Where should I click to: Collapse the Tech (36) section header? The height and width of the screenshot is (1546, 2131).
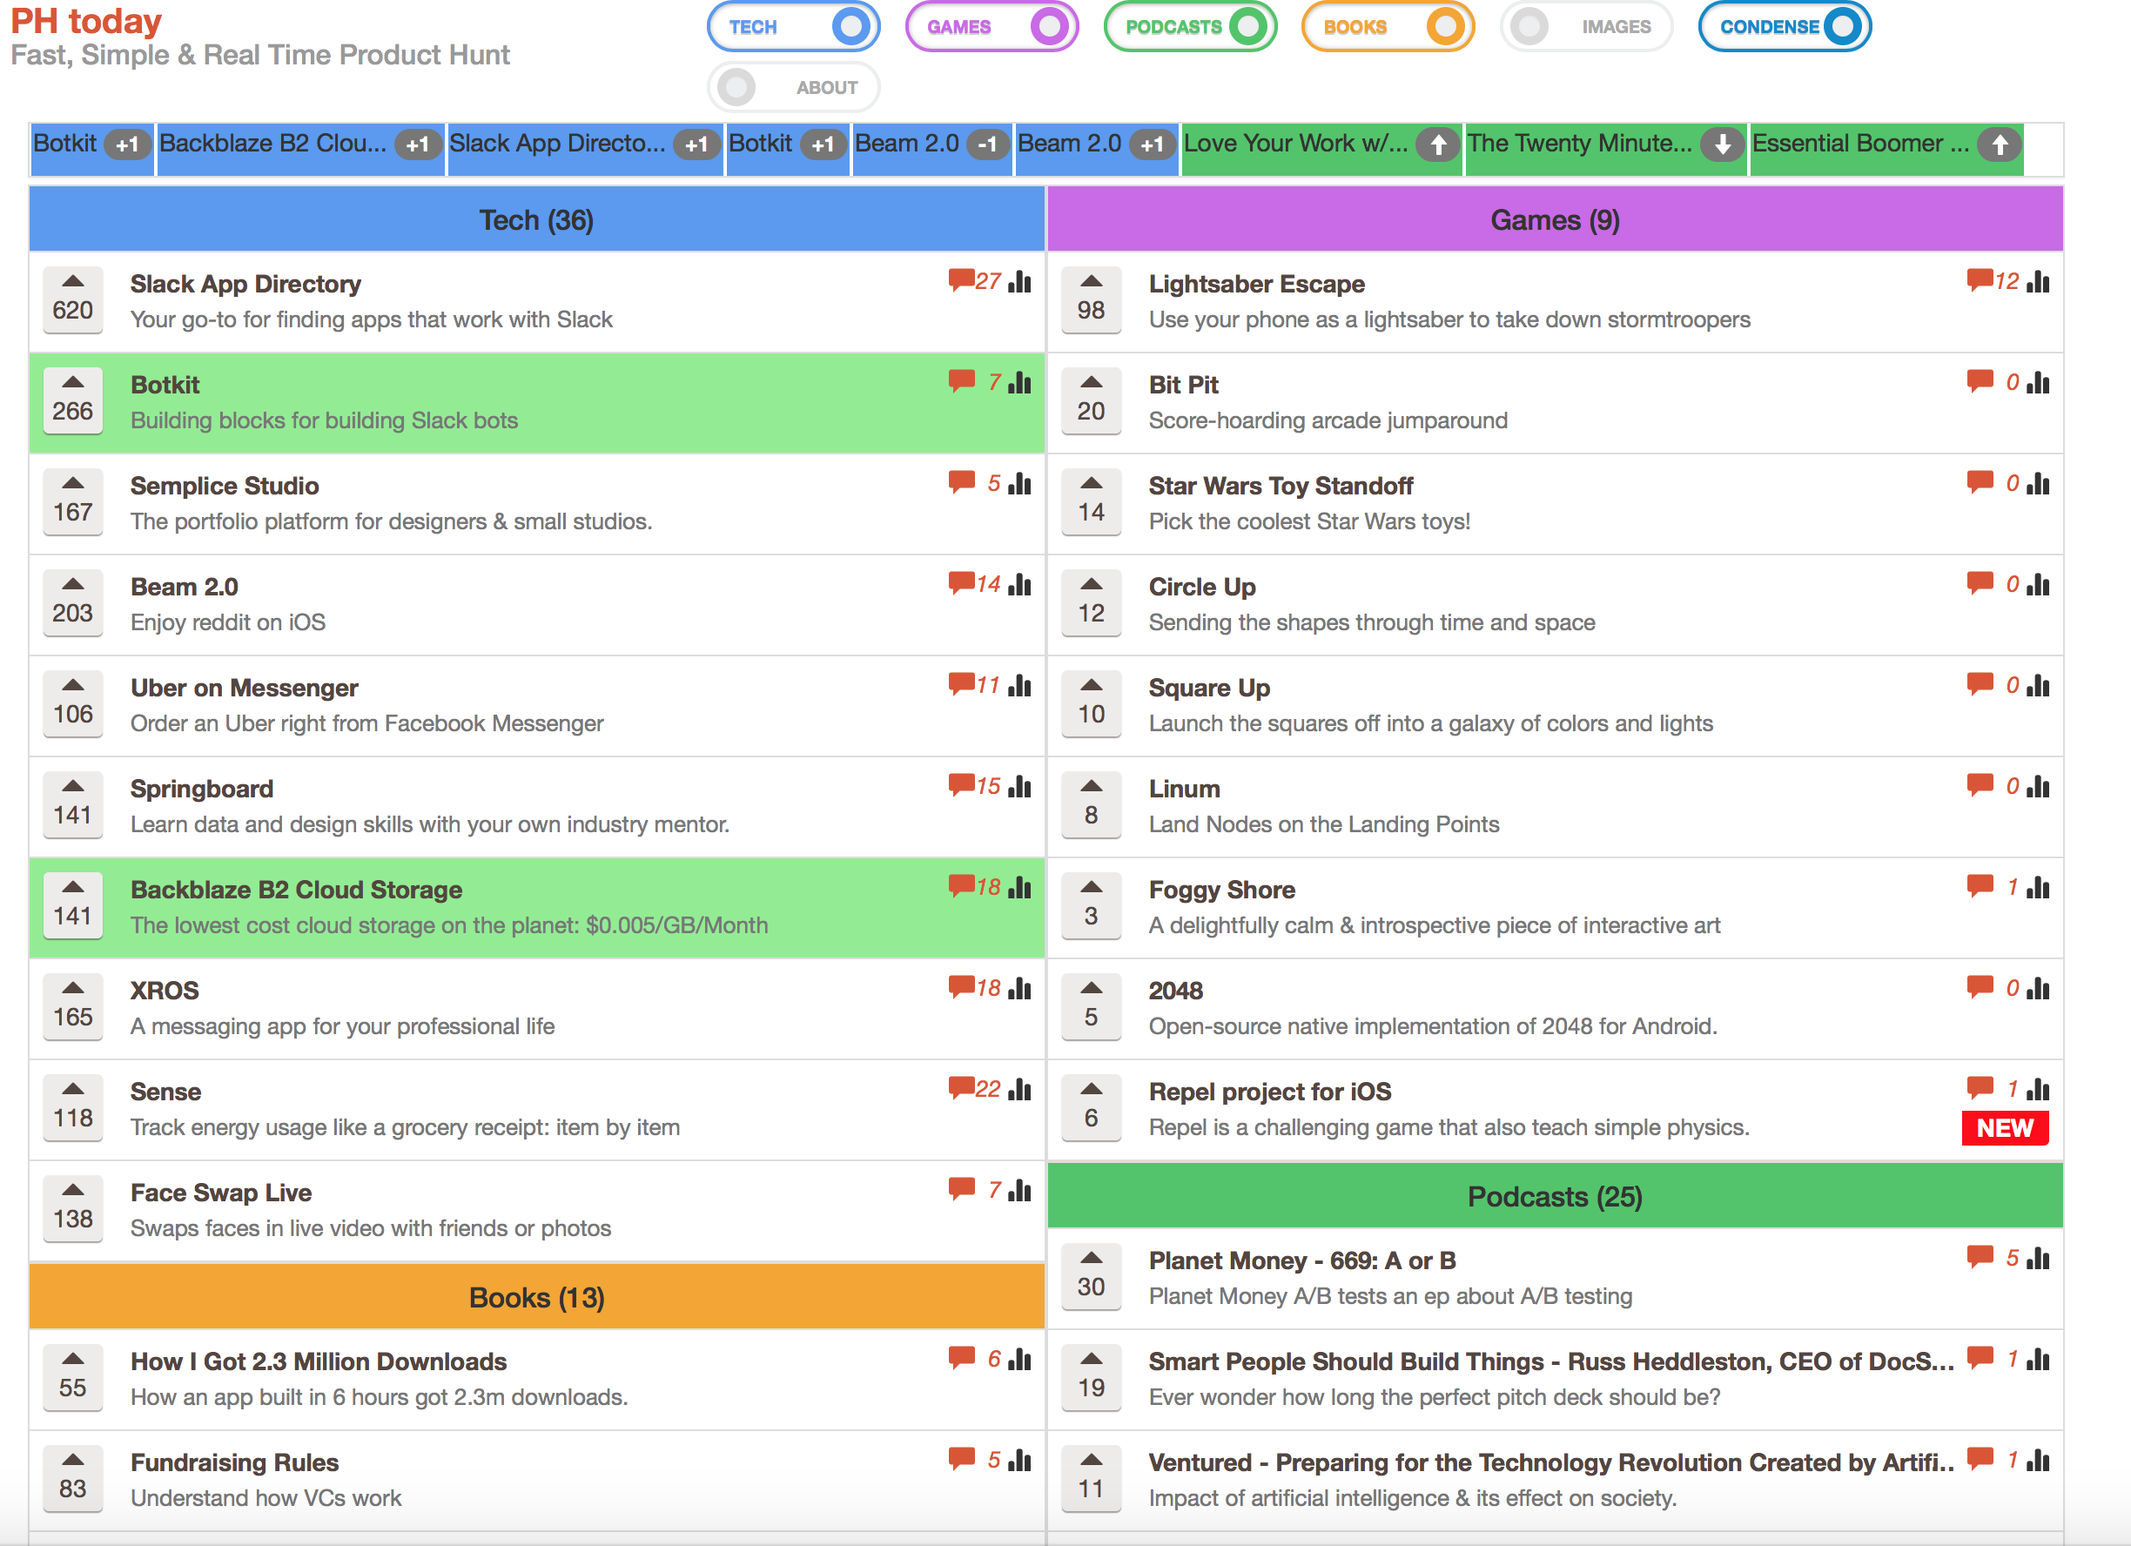[536, 219]
